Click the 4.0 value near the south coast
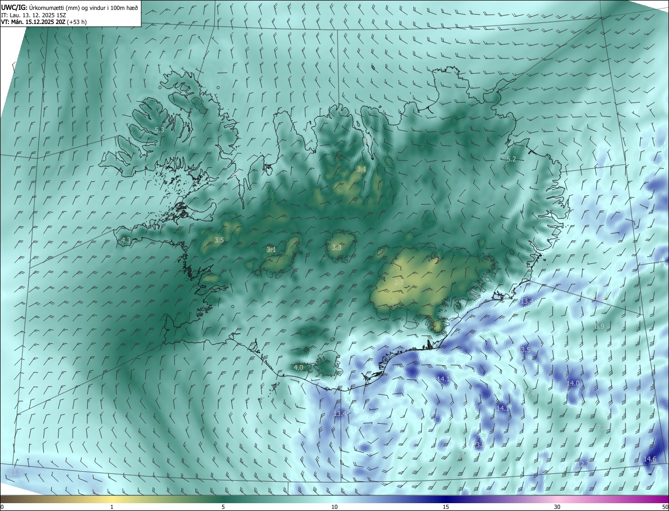Viewport: 669px width, 511px height. (x=298, y=368)
